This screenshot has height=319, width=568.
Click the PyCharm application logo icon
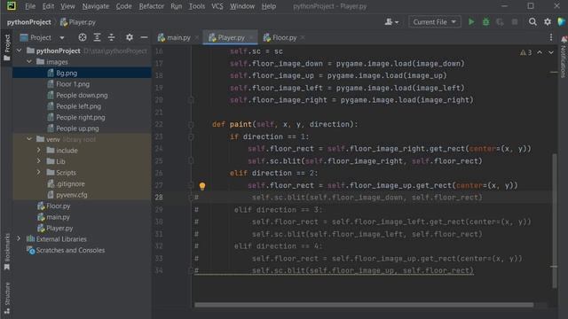pos(12,6)
